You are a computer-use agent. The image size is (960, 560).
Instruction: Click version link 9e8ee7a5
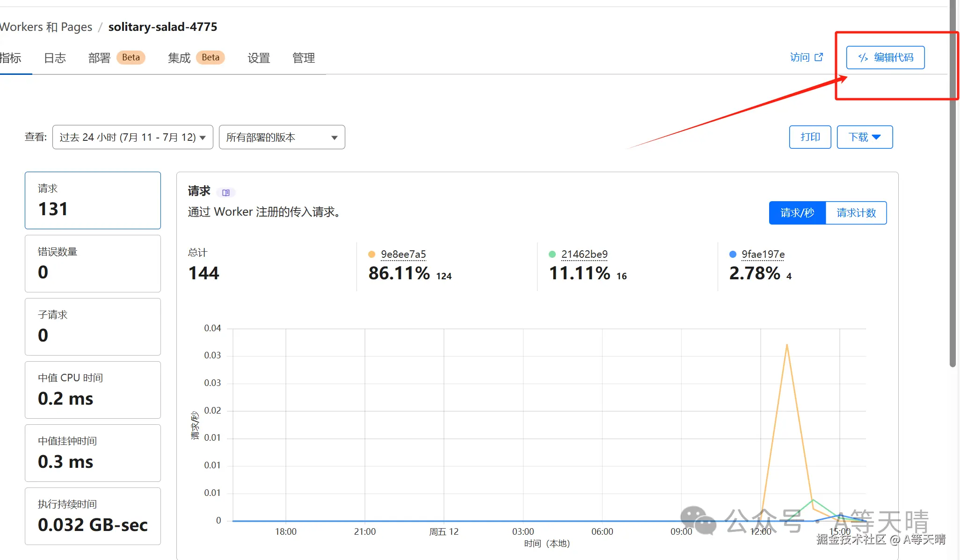click(403, 255)
